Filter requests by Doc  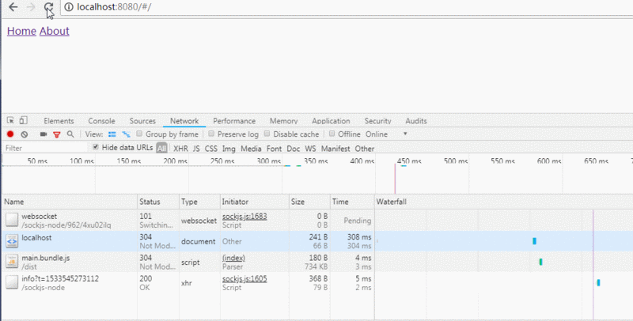(x=293, y=149)
